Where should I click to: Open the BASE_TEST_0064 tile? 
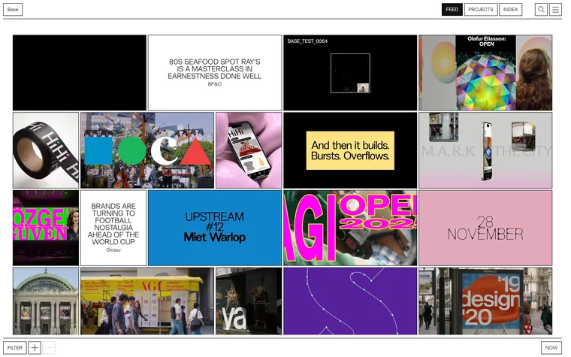350,72
